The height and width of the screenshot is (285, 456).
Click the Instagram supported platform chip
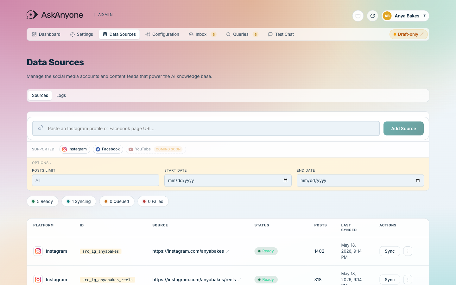(74, 149)
